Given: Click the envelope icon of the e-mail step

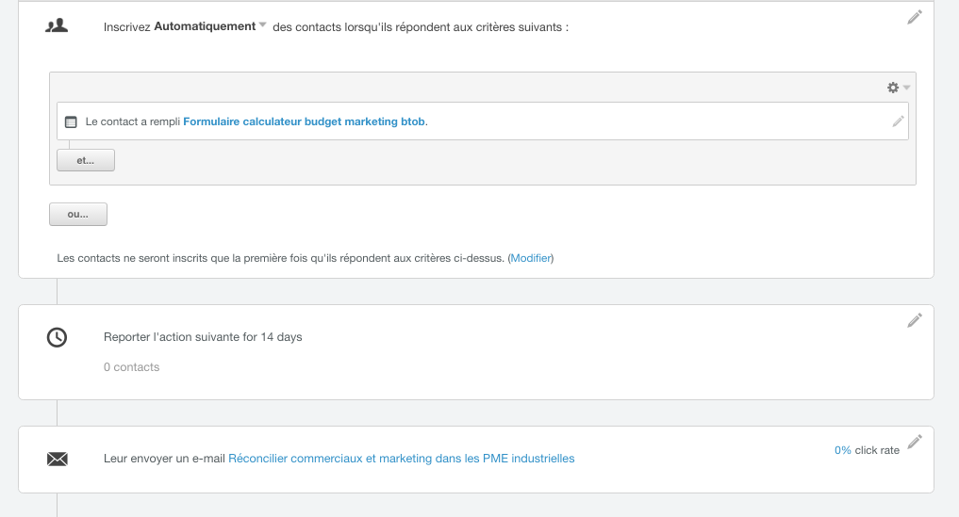Looking at the screenshot, I should 58,459.
